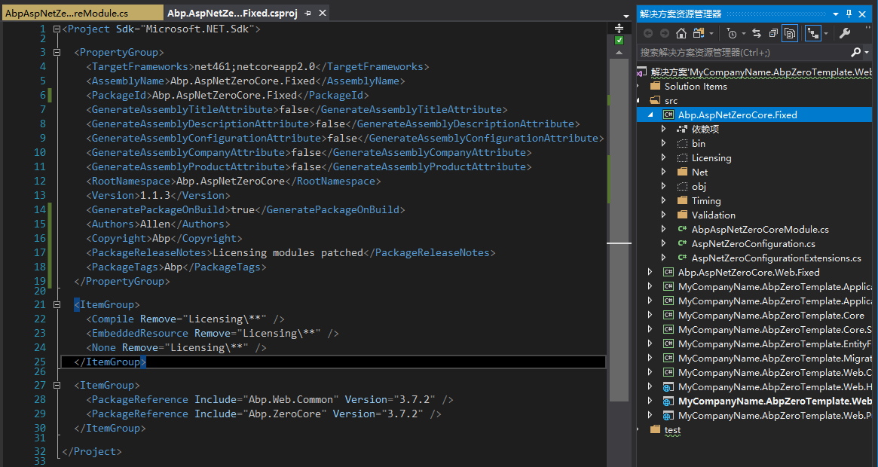Expand the Solution Items folder node

(638, 86)
